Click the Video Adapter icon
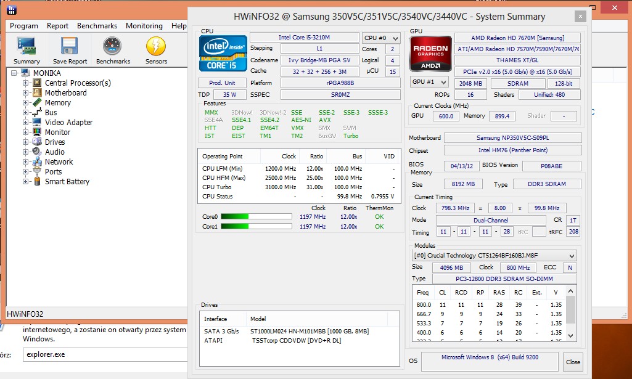The height and width of the screenshot is (379, 632). tap(37, 122)
